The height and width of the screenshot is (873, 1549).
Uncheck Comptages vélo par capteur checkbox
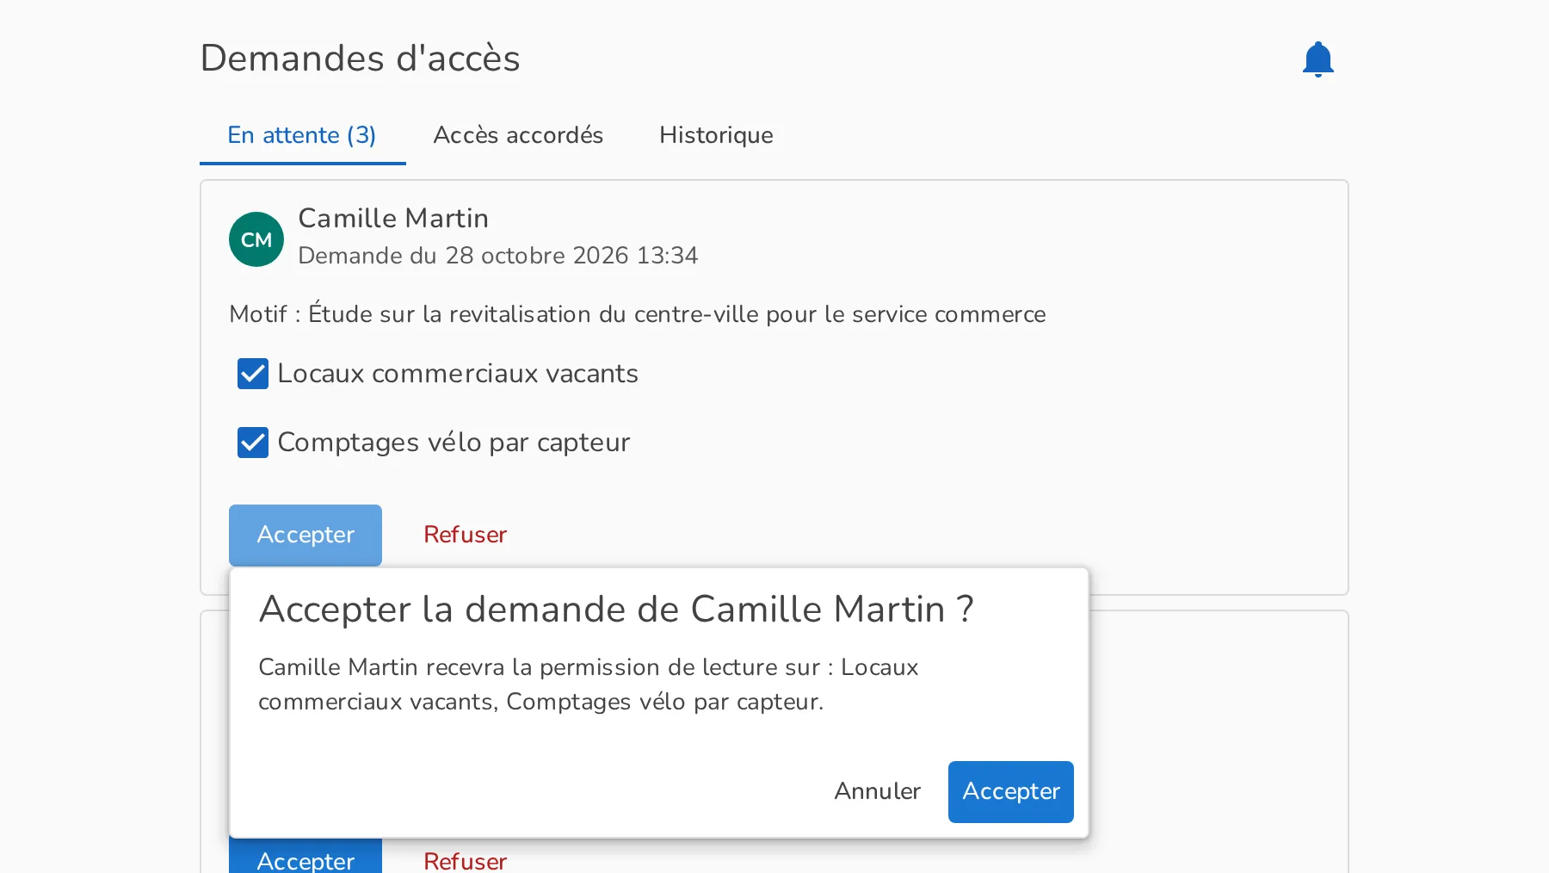253,443
